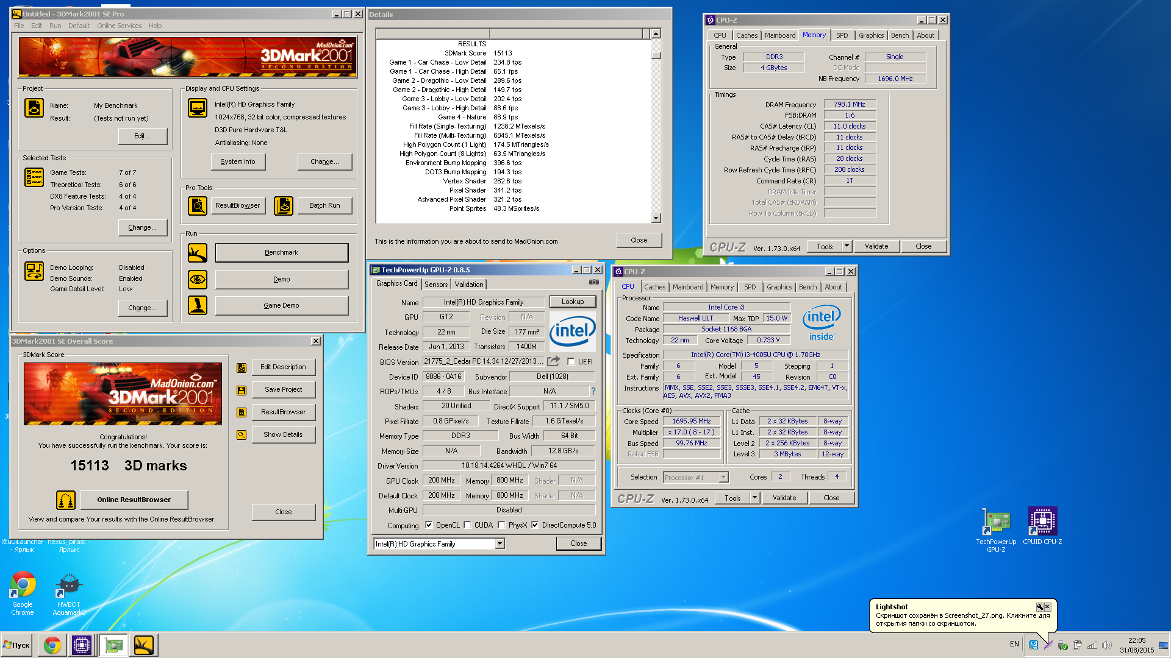Switch to Bench tab in upper CPU-Z window

coord(900,35)
